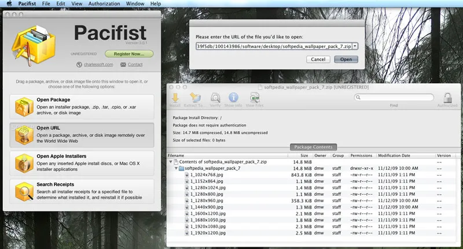
Task: Open the Window menu
Action: pyautogui.click(x=135, y=3)
